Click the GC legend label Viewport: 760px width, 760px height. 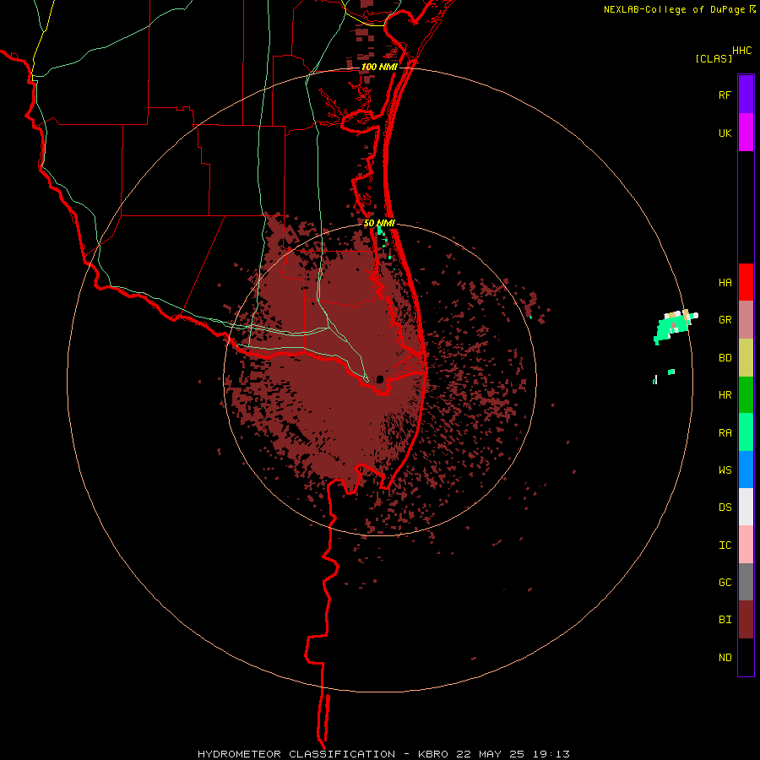[725, 582]
